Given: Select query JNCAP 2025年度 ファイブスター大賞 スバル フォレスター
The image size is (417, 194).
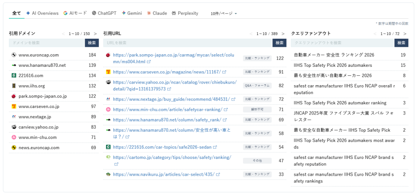Looking at the screenshot, I should coord(344,117).
